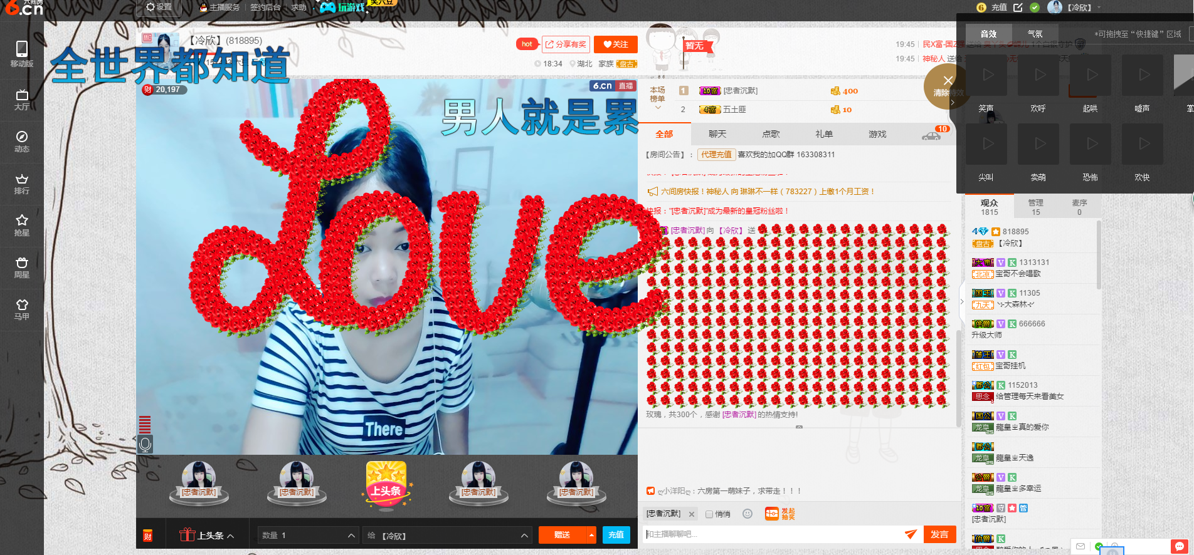
Task: Click the red 财 icon in gift bar
Action: (x=147, y=536)
